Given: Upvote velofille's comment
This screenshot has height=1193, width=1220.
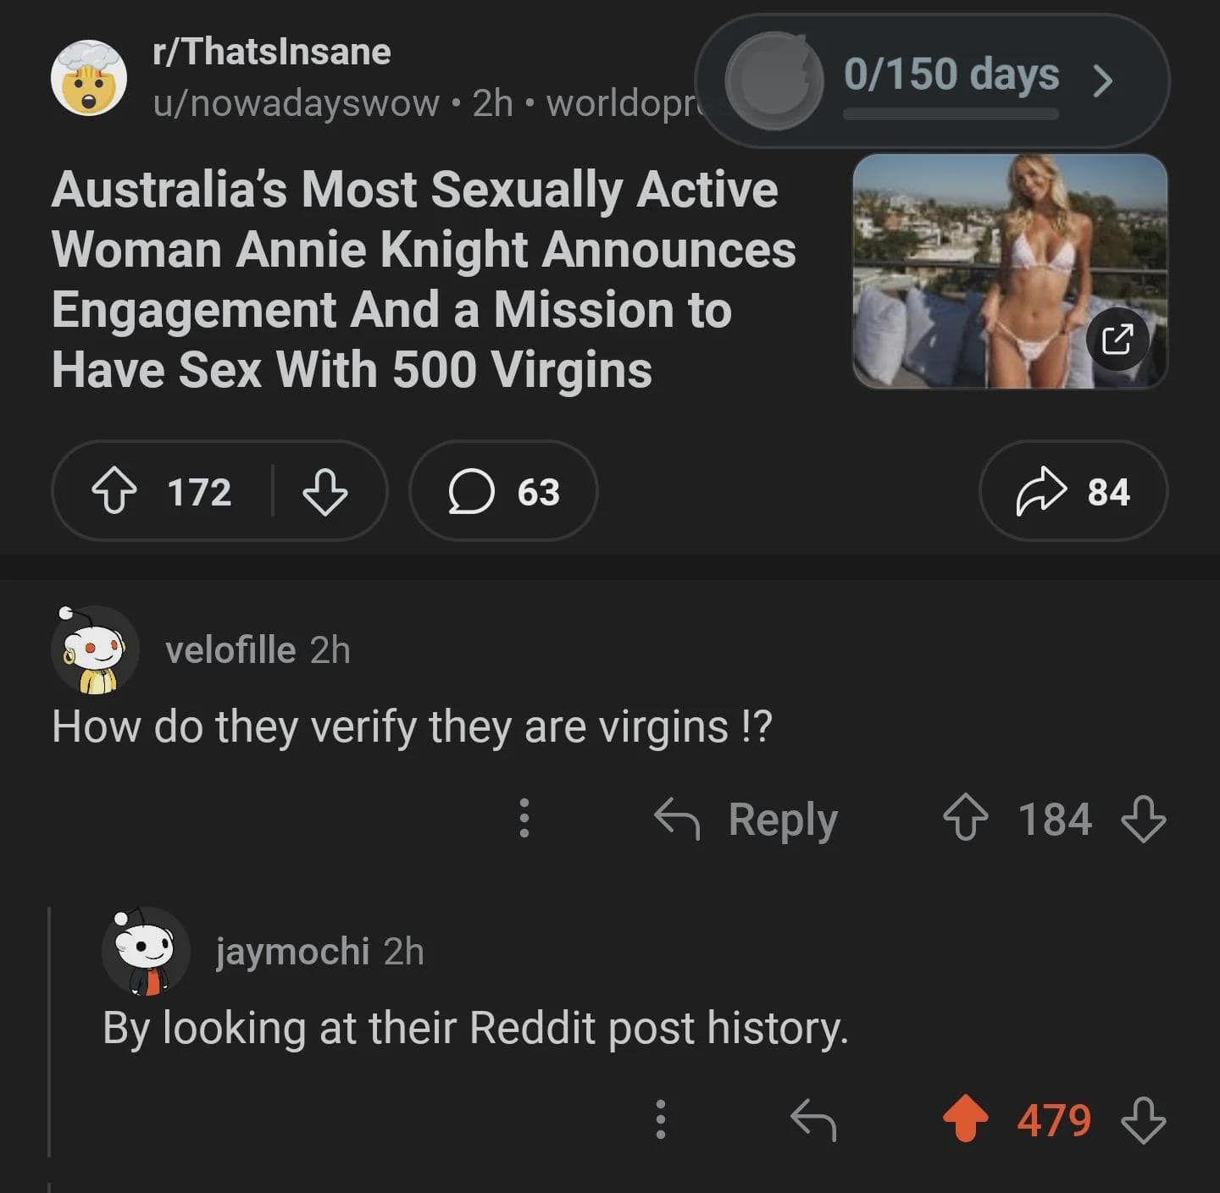Looking at the screenshot, I should (x=965, y=819).
